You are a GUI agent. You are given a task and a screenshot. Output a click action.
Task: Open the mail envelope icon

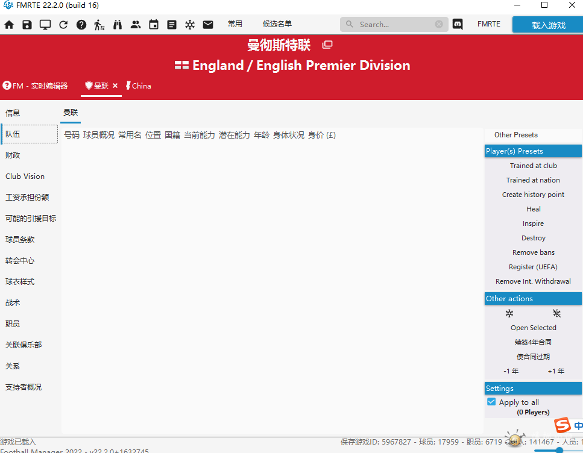tap(208, 25)
